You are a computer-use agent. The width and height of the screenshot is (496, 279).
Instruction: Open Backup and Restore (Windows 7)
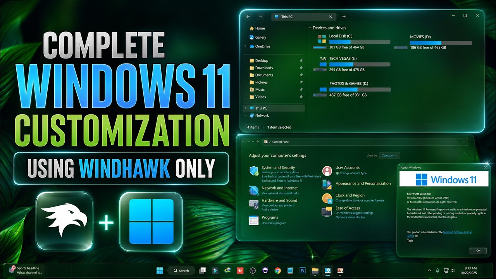click(x=282, y=181)
